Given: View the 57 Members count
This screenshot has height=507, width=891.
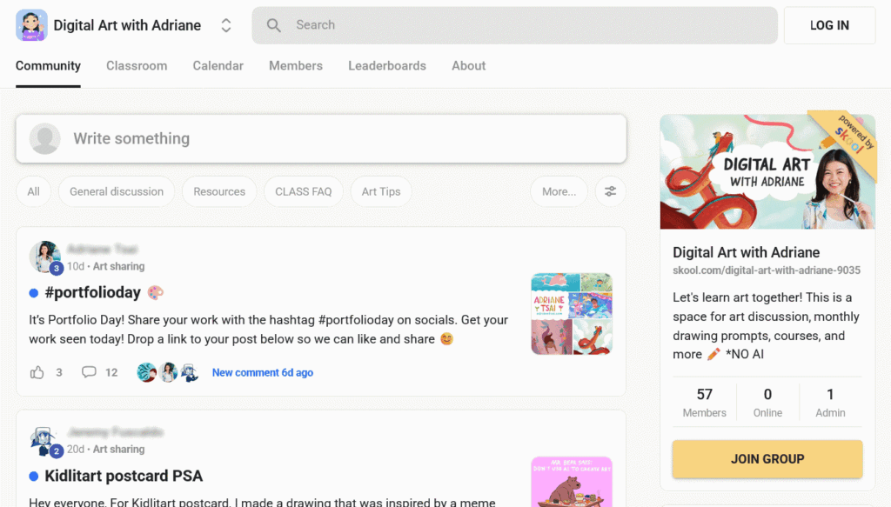Looking at the screenshot, I should (x=705, y=402).
